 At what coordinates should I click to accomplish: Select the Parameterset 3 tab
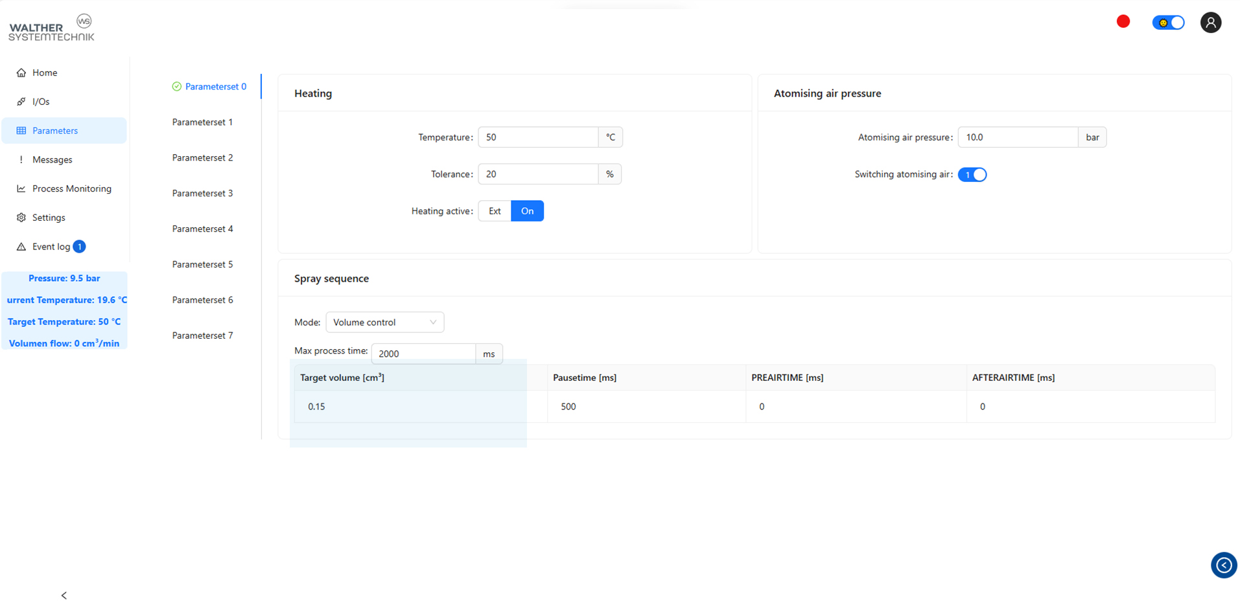click(x=202, y=193)
